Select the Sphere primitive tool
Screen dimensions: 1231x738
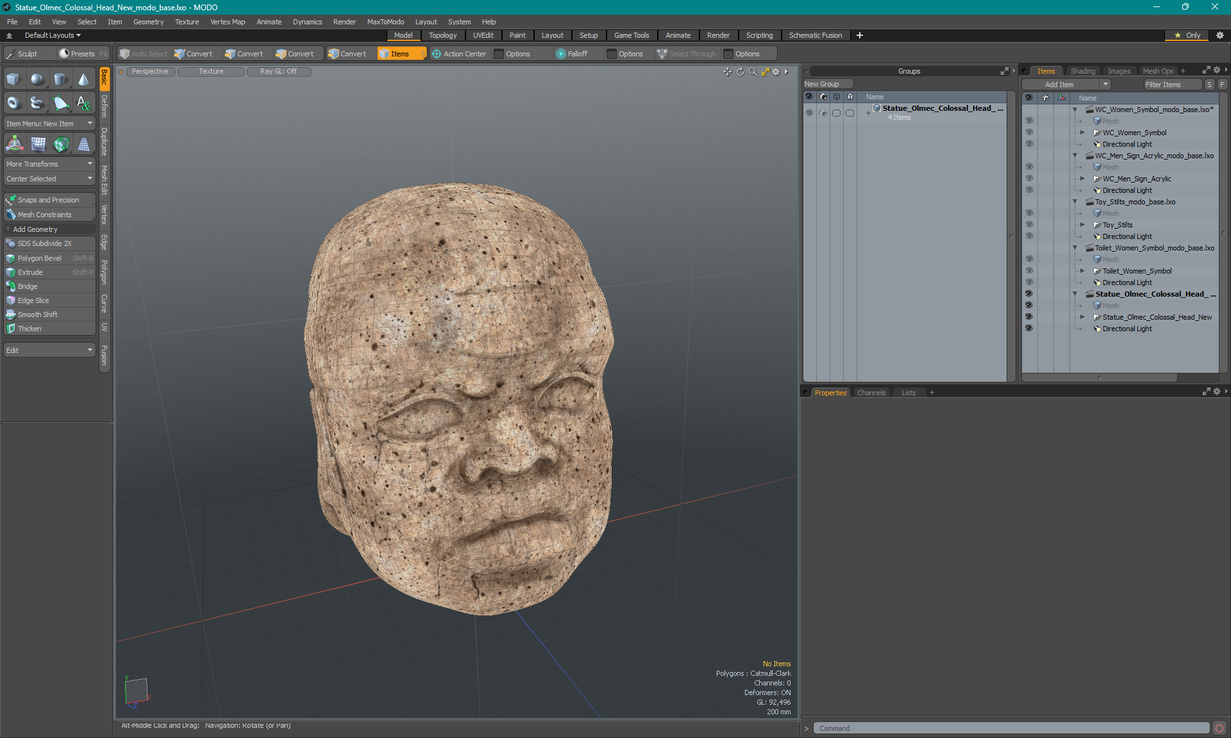(37, 79)
